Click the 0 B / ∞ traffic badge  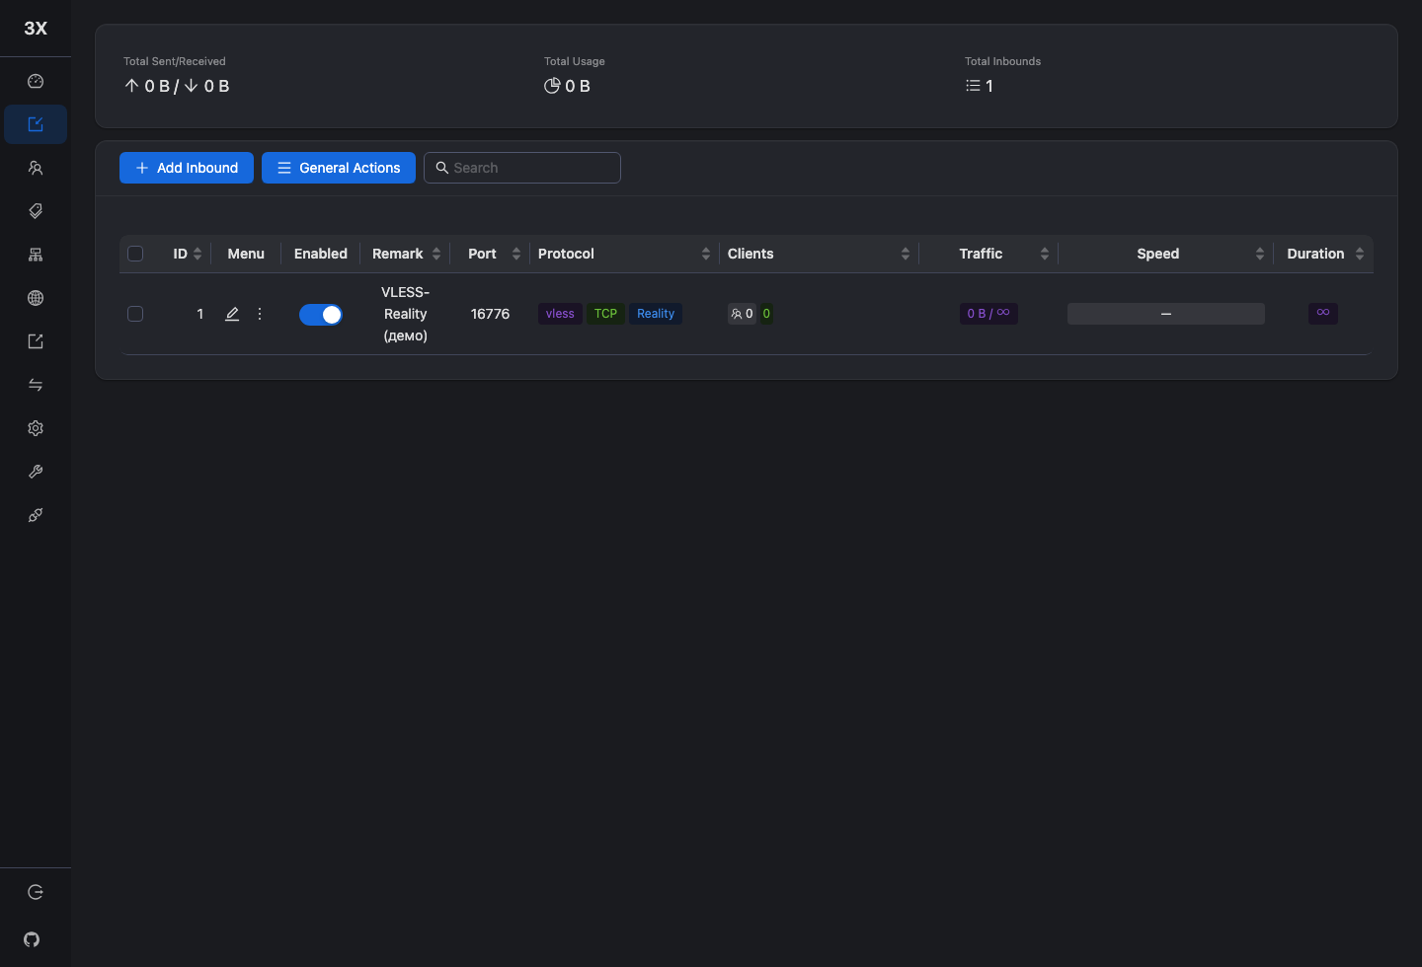pos(988,313)
